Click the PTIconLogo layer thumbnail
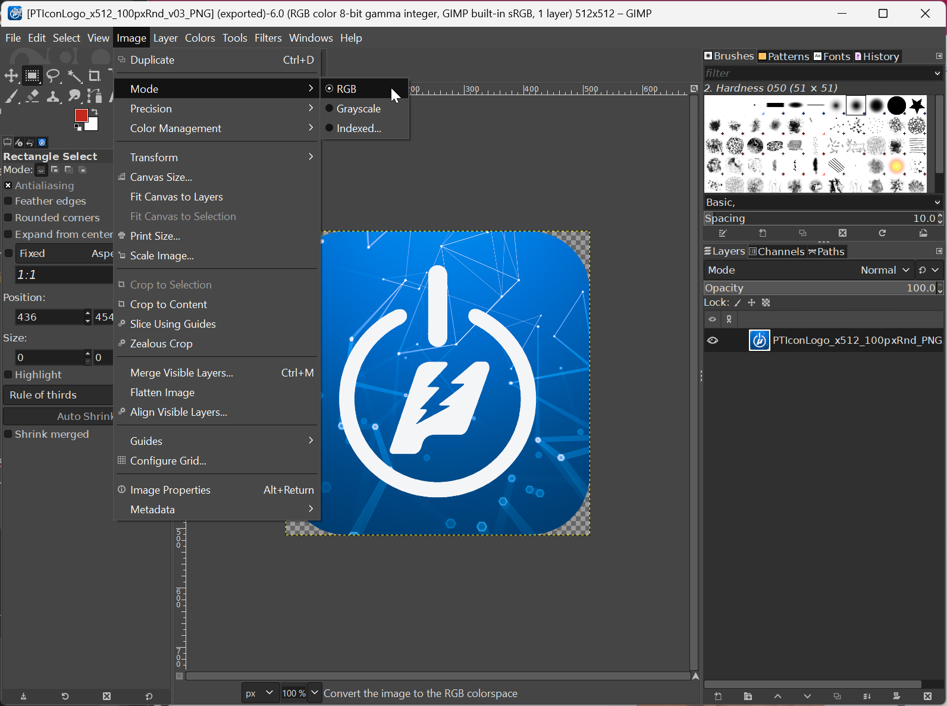The image size is (947, 706). click(759, 340)
